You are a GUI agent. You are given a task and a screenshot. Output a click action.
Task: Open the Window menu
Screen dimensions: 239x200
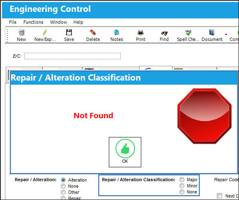coord(59,22)
